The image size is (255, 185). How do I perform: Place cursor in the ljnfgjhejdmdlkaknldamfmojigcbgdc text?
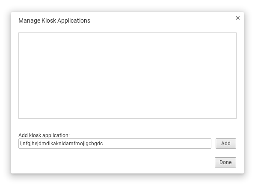click(62, 144)
